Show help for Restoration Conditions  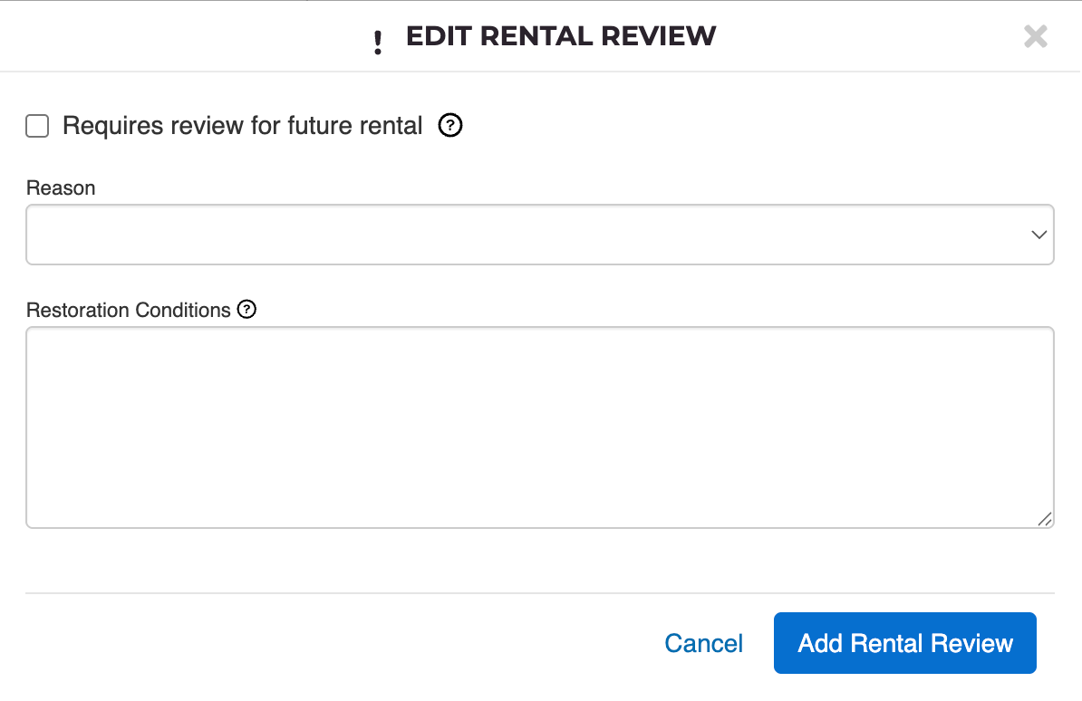(x=246, y=310)
